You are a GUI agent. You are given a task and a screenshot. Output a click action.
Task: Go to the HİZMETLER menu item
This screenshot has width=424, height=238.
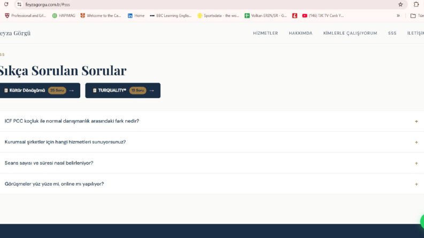pyautogui.click(x=265, y=33)
